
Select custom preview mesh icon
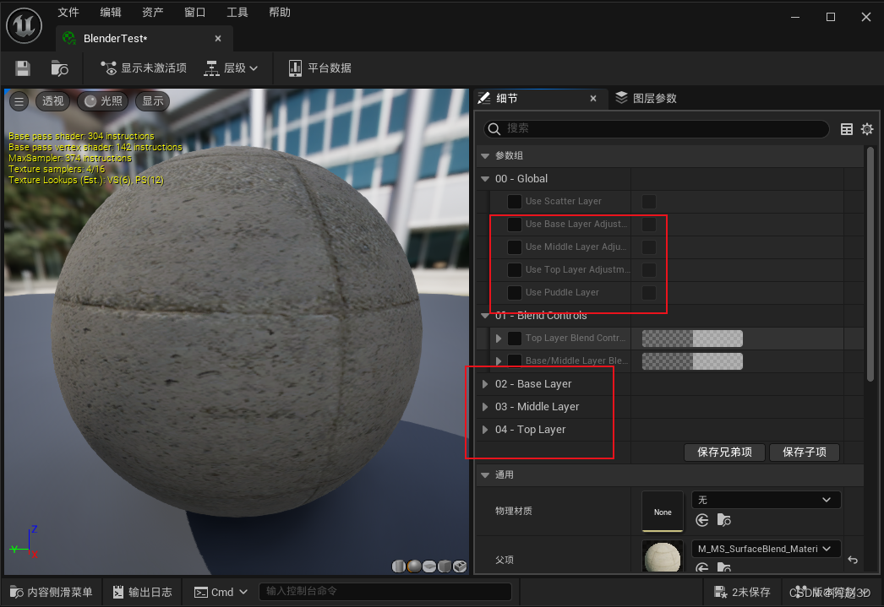460,566
